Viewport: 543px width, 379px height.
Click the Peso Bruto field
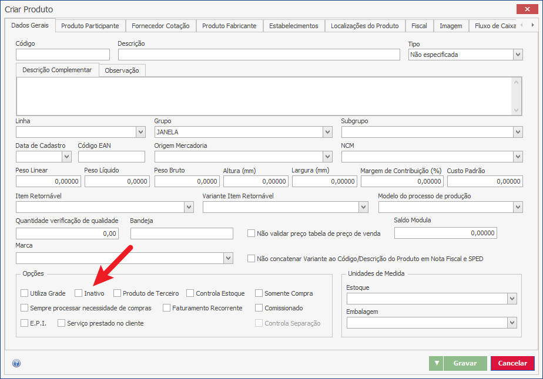coord(187,181)
